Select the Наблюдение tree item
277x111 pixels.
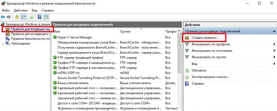(21, 44)
